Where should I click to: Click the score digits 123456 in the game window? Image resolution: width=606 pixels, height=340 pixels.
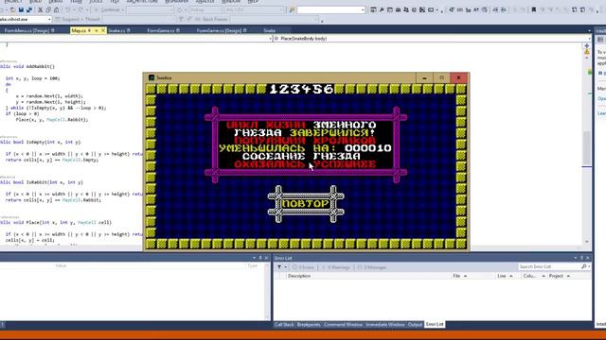301,89
